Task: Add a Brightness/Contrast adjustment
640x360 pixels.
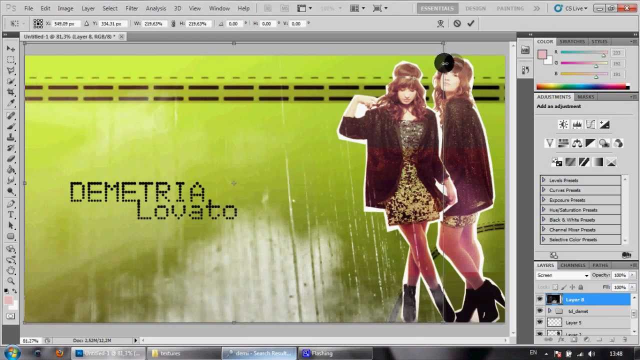Action: click(x=563, y=124)
